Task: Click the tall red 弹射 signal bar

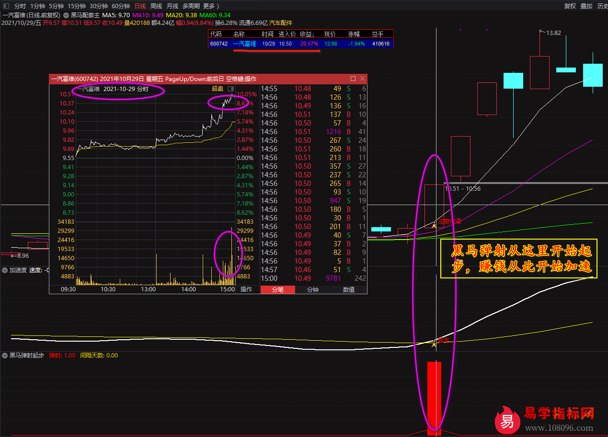Action: (x=434, y=398)
